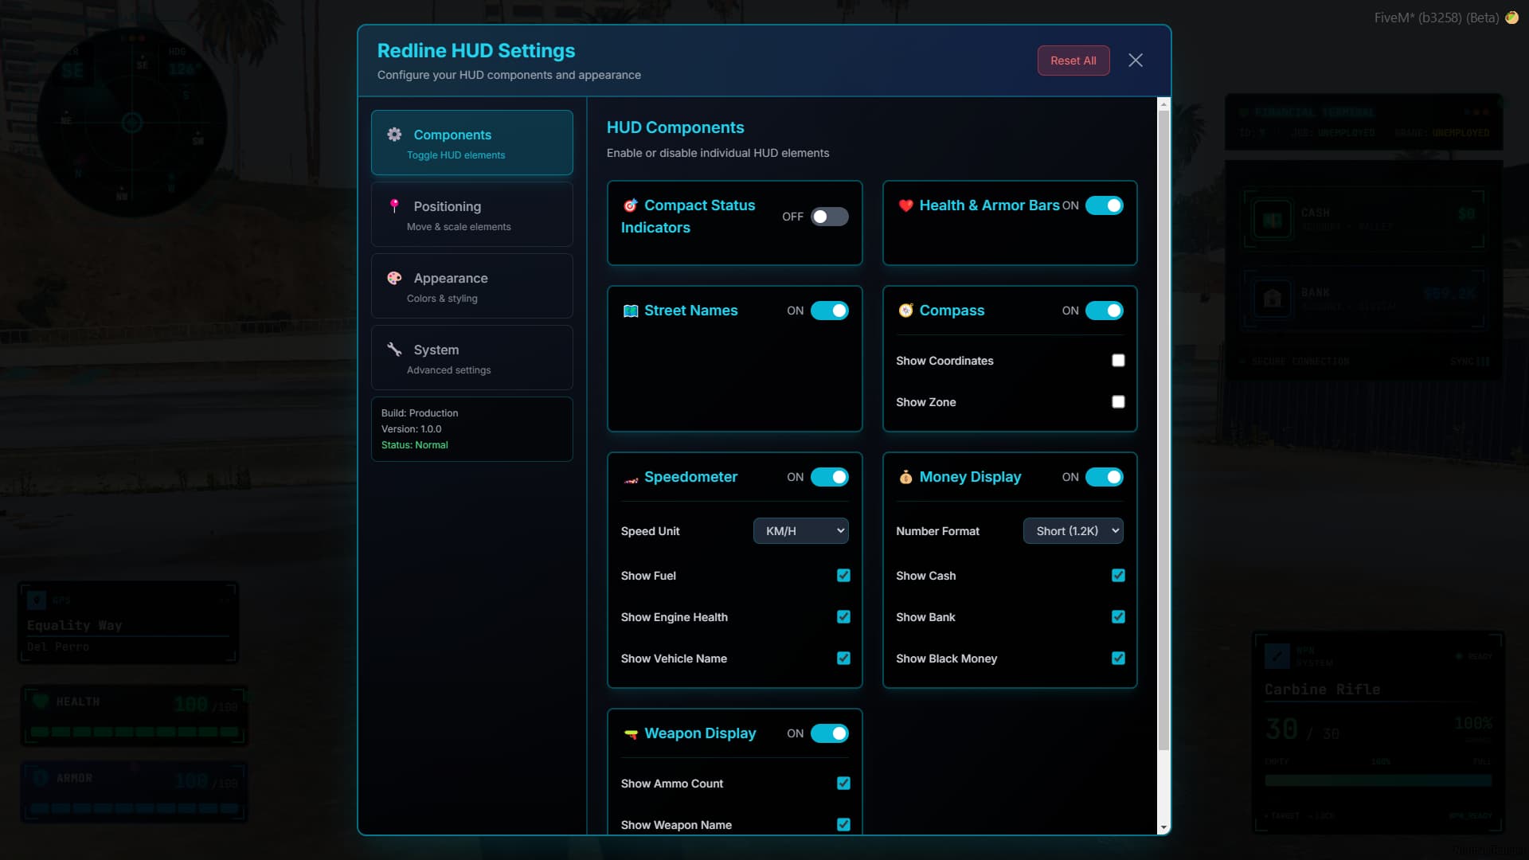Check the Show Coordinates checkbox

1118,361
